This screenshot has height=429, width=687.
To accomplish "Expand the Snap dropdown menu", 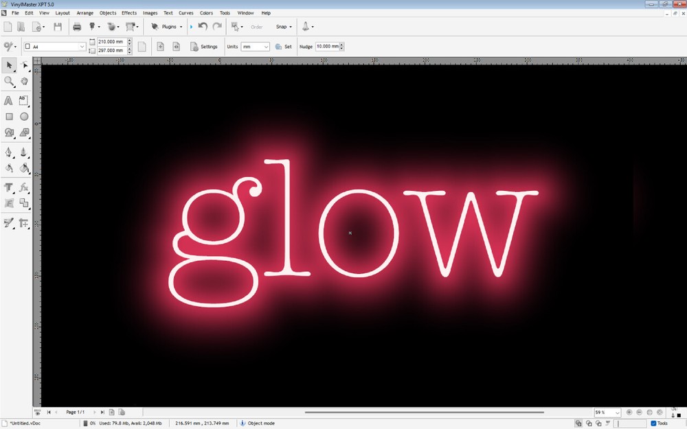I will pos(284,27).
